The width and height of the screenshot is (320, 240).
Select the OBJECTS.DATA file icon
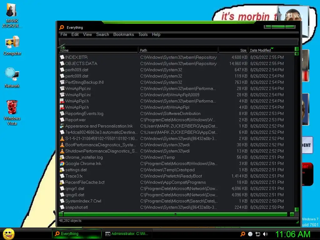[x=62, y=63]
